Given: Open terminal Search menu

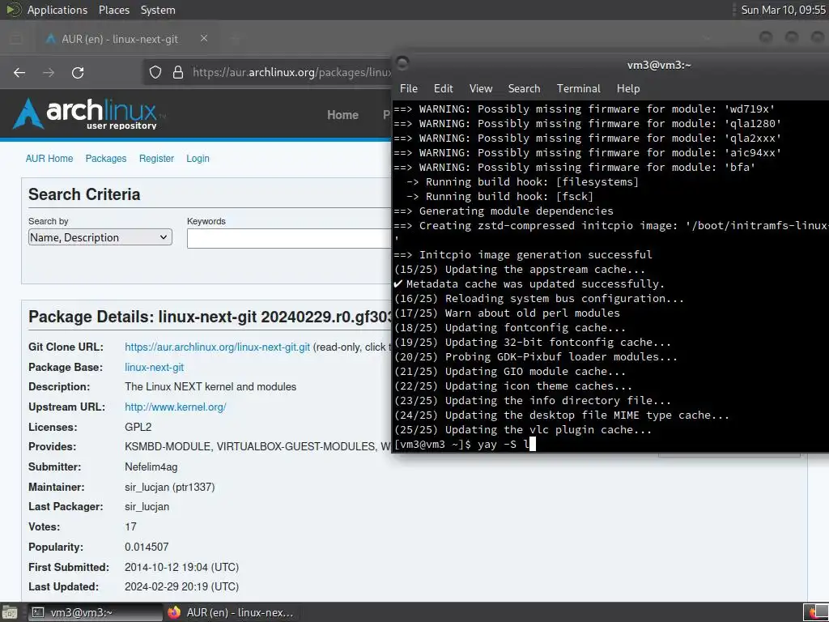Looking at the screenshot, I should point(524,88).
